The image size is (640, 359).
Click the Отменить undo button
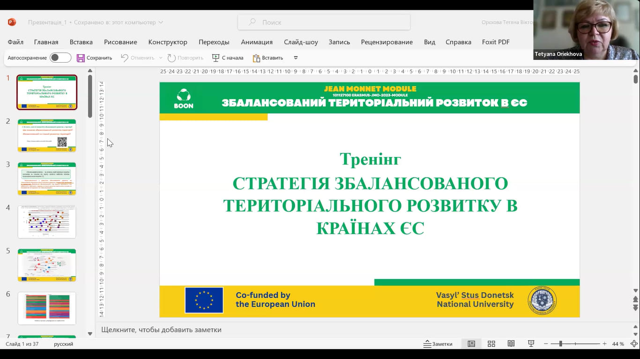(x=137, y=58)
